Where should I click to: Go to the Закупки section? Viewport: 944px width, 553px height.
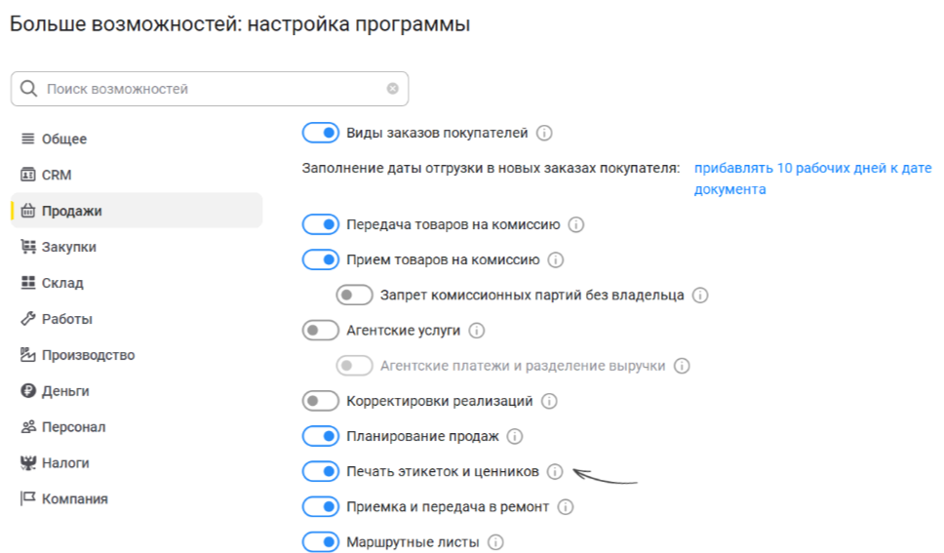pyautogui.click(x=137, y=247)
